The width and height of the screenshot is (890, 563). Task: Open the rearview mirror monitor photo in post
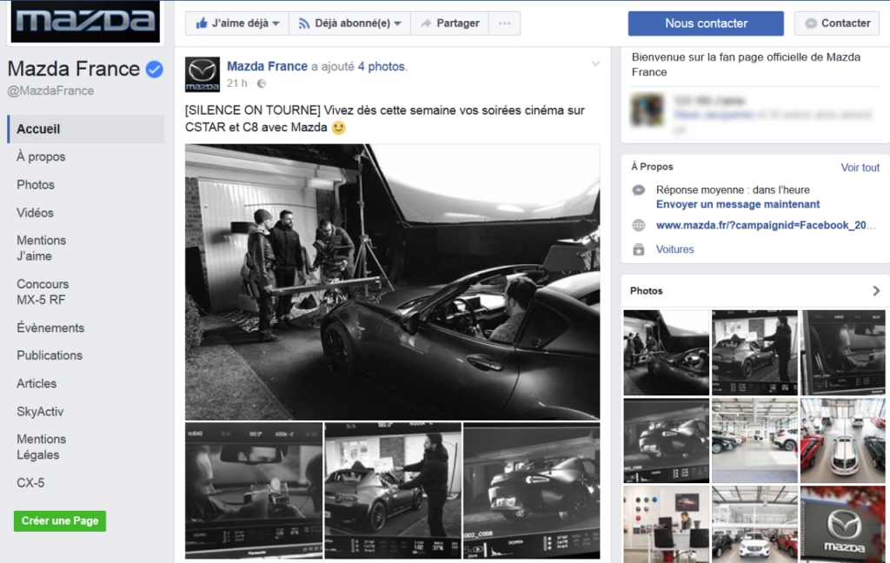pos(254,490)
